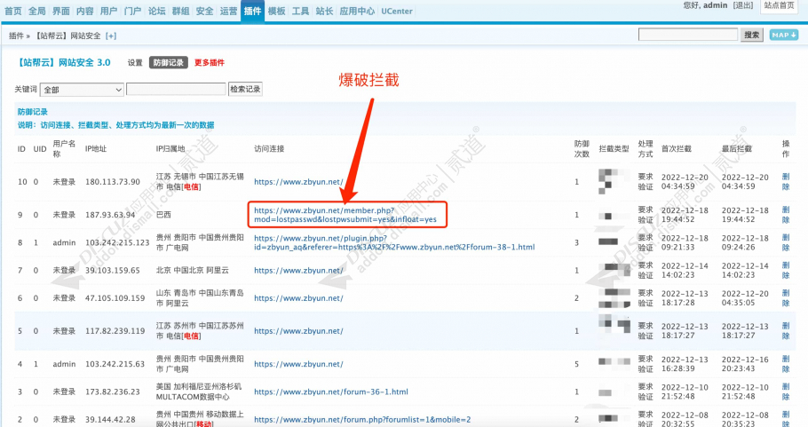This screenshot has width=808, height=427.
Task: Open the MAP navigation button
Action: click(784, 35)
